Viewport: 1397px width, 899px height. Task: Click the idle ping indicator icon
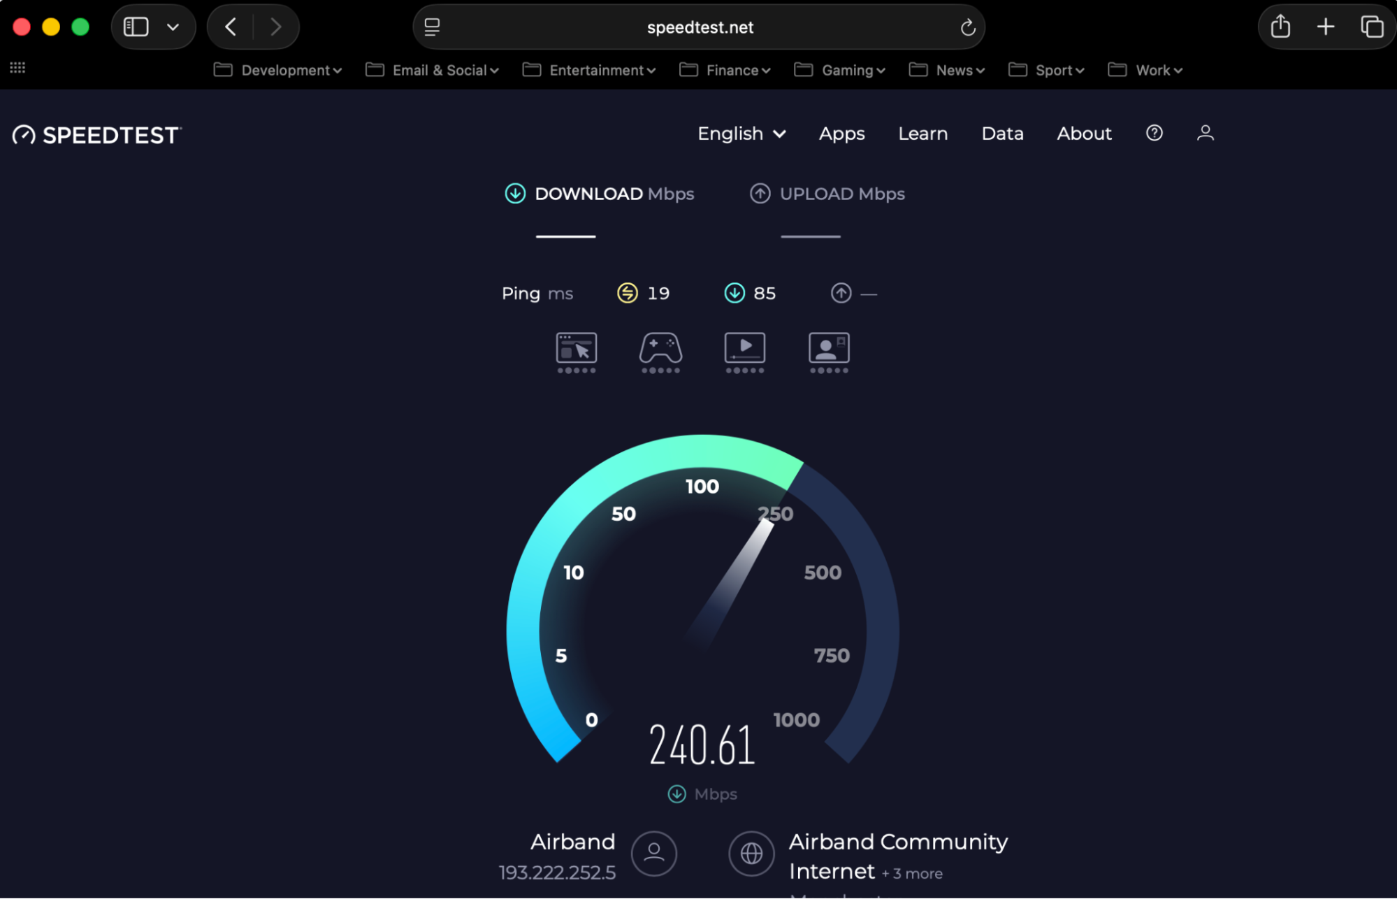627,293
